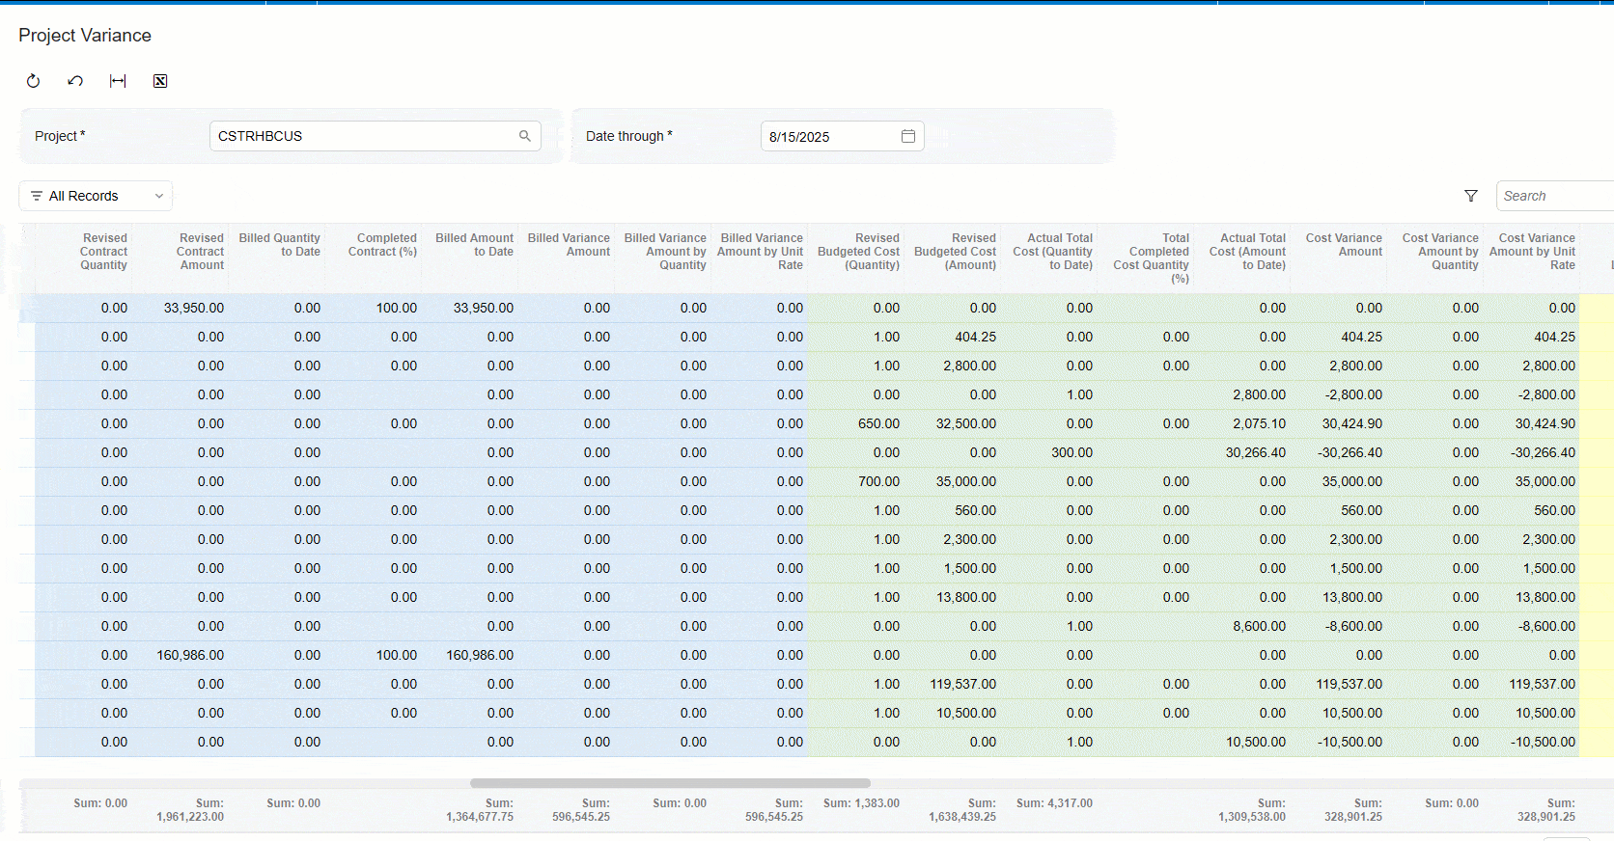The height and width of the screenshot is (841, 1614).
Task: Select the 119,537.00 Revised Budgeted Cost cell
Action: (x=953, y=684)
